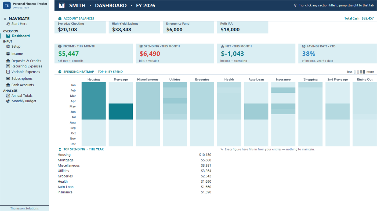This screenshot has width=377, height=211.
Task: Click the Variable Expenses icon
Action: [8, 72]
